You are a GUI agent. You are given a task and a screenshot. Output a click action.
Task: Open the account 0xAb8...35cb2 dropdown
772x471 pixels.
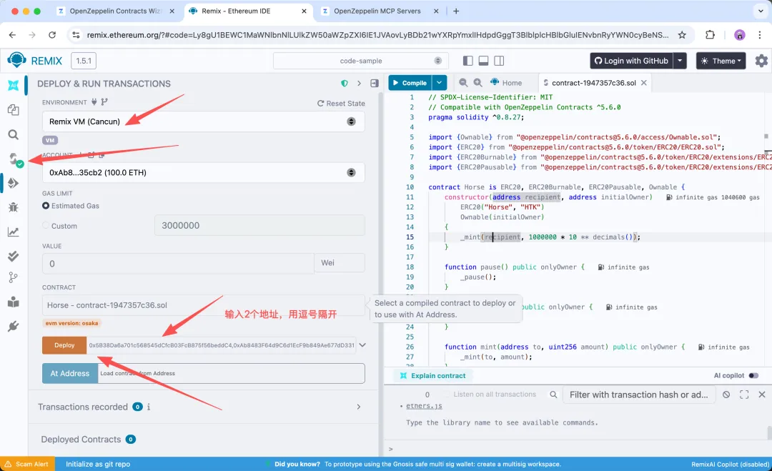(203, 173)
